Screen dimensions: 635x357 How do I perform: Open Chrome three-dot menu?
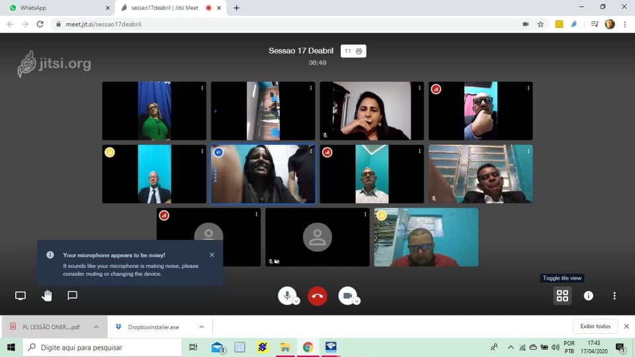[625, 24]
